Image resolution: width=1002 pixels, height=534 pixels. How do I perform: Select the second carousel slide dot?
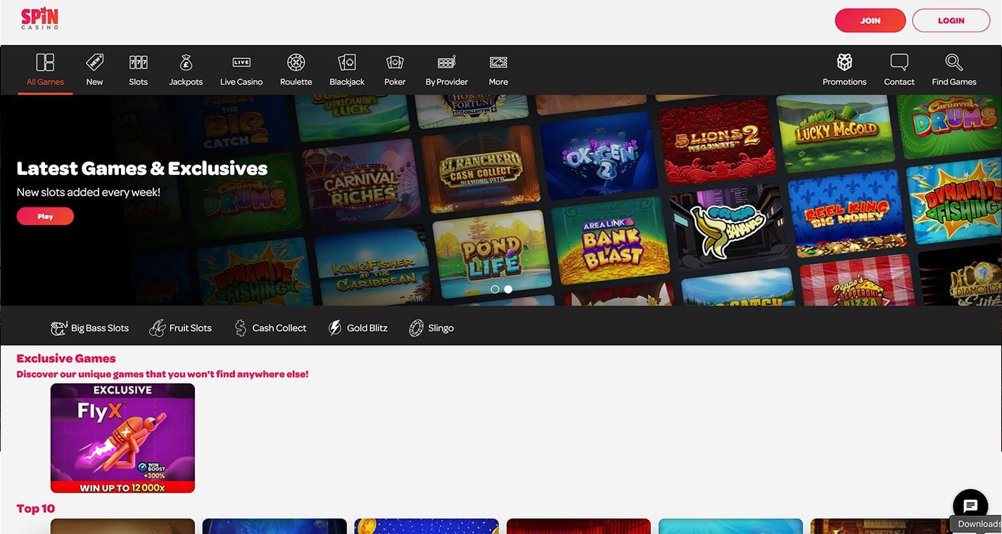tap(508, 289)
